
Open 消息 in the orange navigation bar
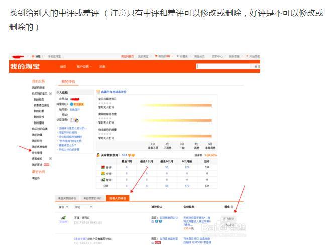[102, 67]
